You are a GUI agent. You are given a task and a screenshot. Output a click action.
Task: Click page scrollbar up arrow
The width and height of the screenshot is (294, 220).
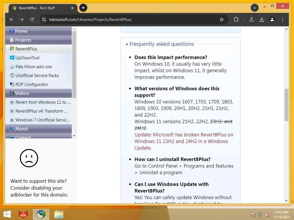tap(286, 29)
